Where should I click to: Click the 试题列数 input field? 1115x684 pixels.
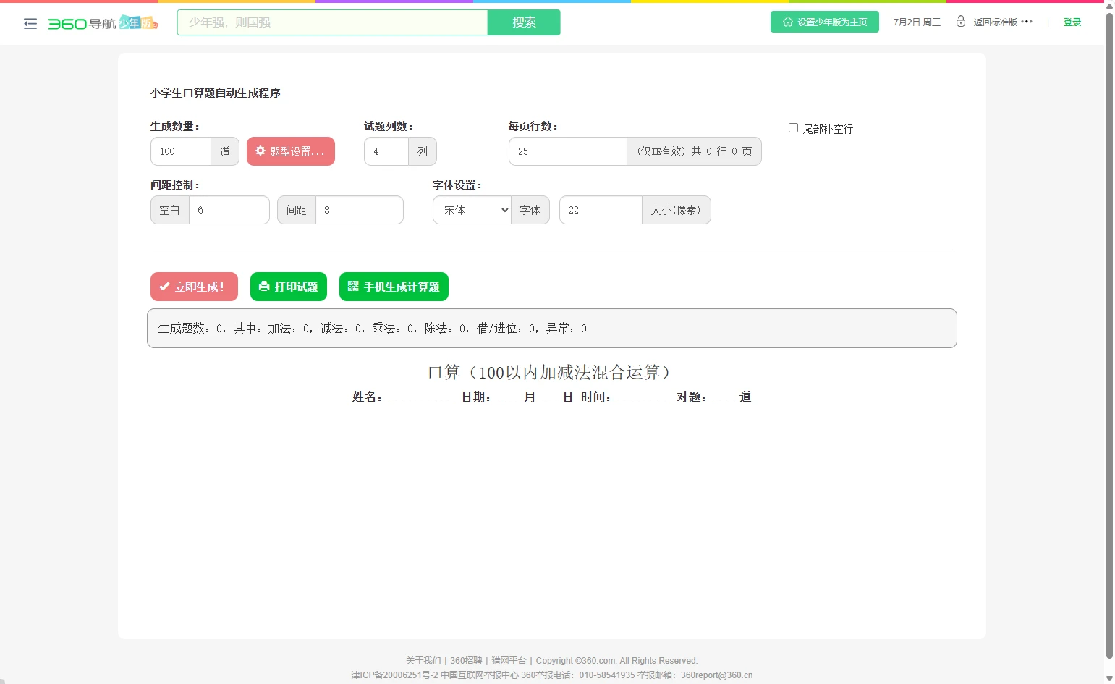click(x=386, y=151)
